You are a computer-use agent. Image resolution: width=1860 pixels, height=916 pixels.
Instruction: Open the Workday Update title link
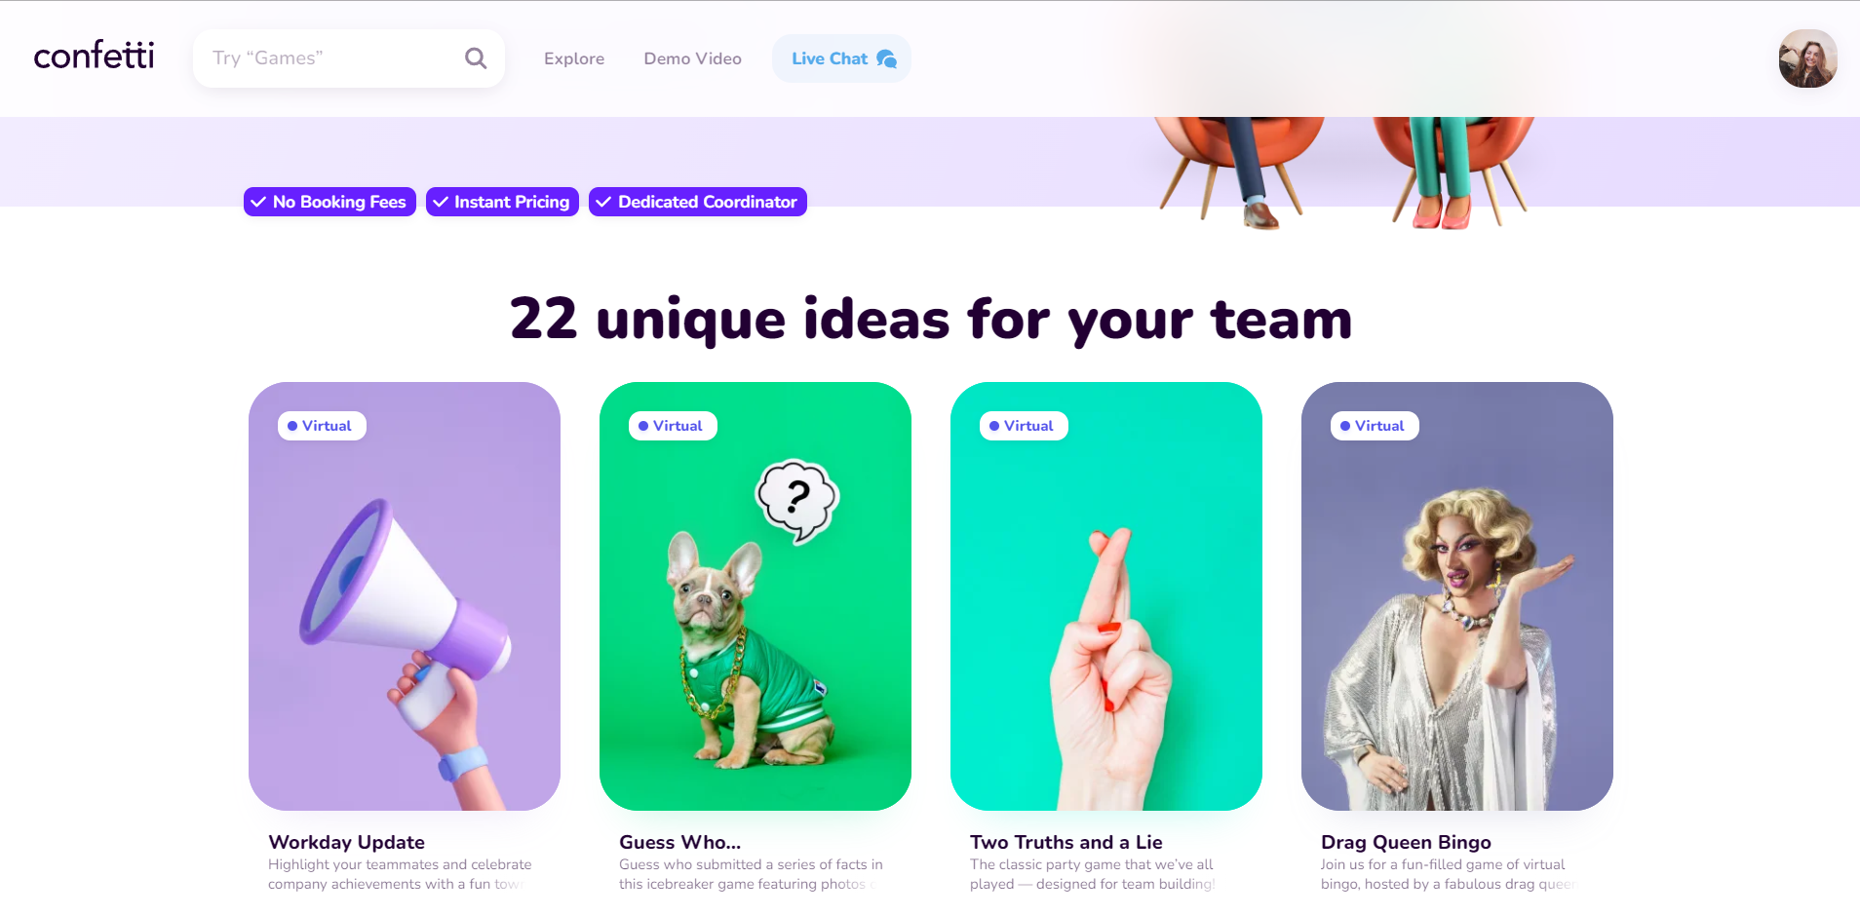tap(346, 842)
